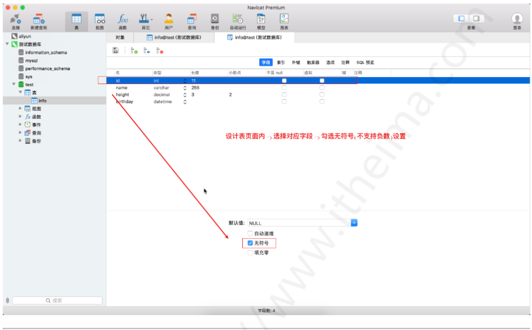Expand the Functions (函数) tree node

click(x=20, y=116)
